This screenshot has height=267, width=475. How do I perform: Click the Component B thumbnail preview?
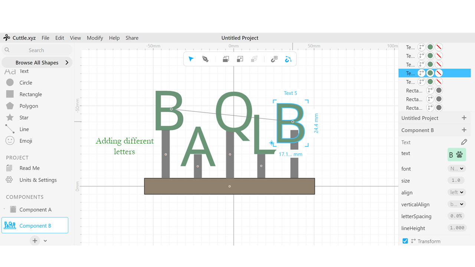click(x=10, y=225)
